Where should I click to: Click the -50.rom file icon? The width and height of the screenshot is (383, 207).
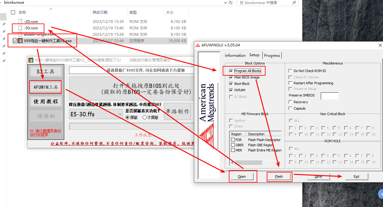point(20,28)
